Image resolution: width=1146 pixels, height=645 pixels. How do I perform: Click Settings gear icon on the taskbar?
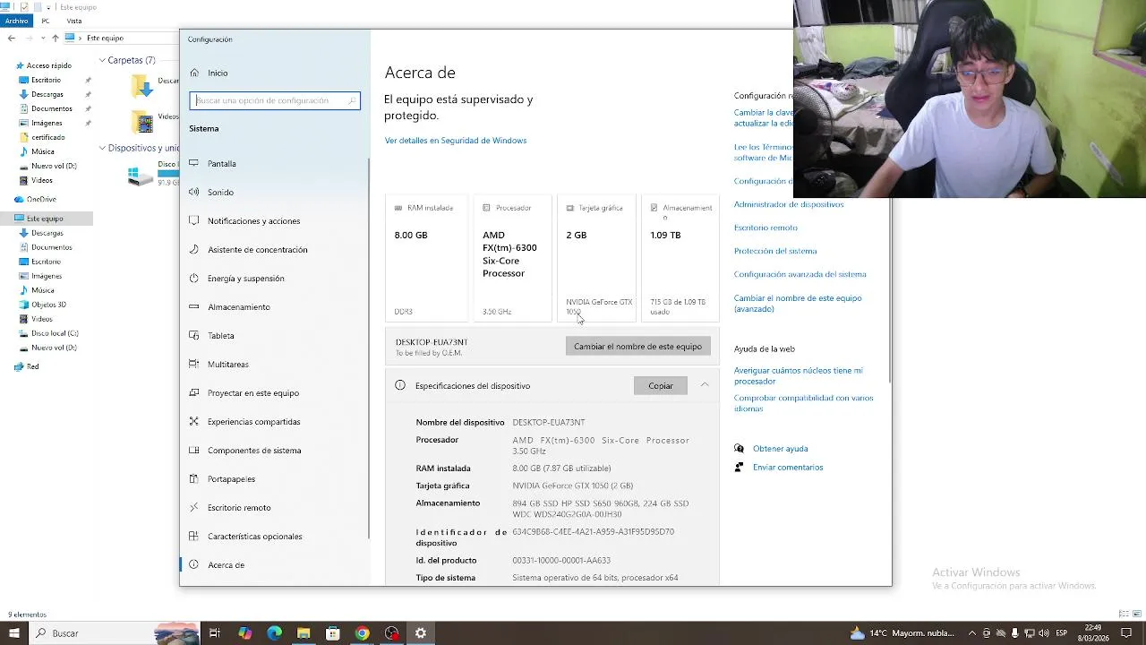tap(421, 633)
